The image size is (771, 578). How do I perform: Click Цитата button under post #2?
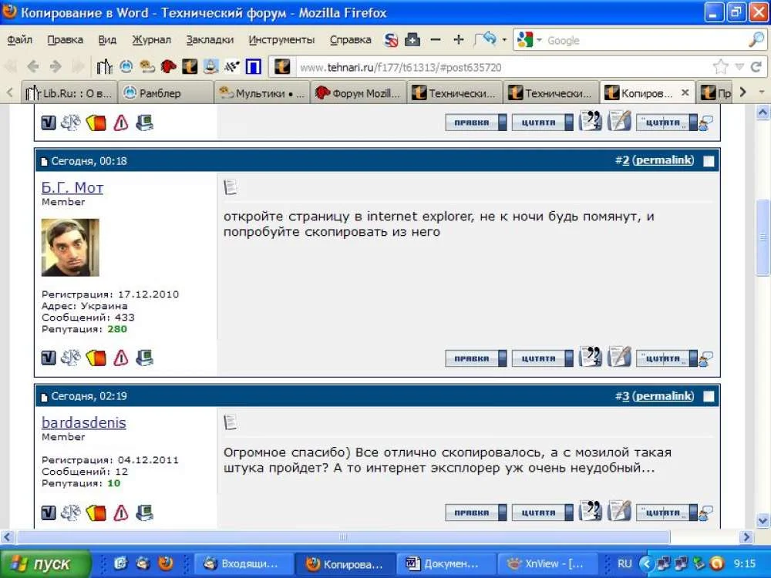542,358
